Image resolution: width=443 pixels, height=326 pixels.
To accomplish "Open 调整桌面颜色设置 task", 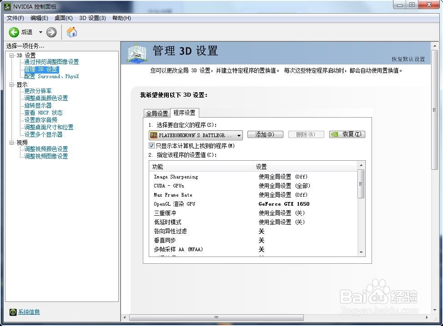I will coord(46,98).
